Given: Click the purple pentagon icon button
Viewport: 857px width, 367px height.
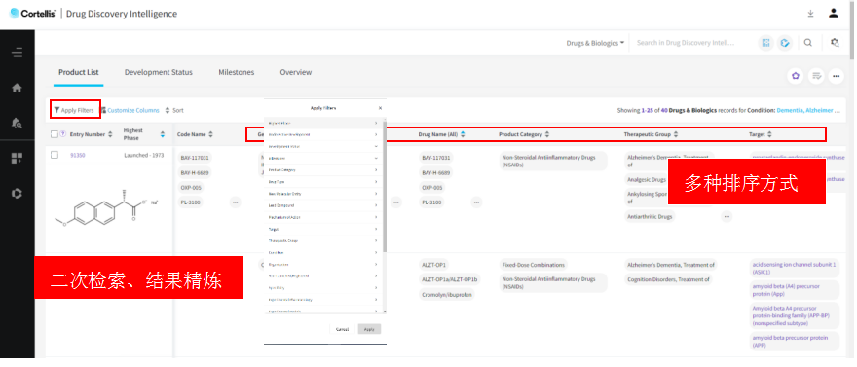Looking at the screenshot, I should tap(796, 76).
